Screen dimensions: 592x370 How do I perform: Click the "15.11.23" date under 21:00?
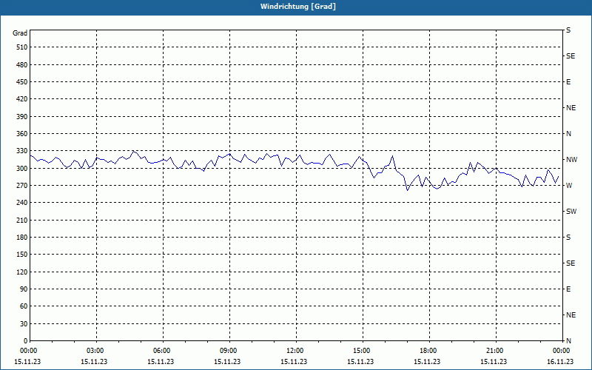click(x=494, y=362)
